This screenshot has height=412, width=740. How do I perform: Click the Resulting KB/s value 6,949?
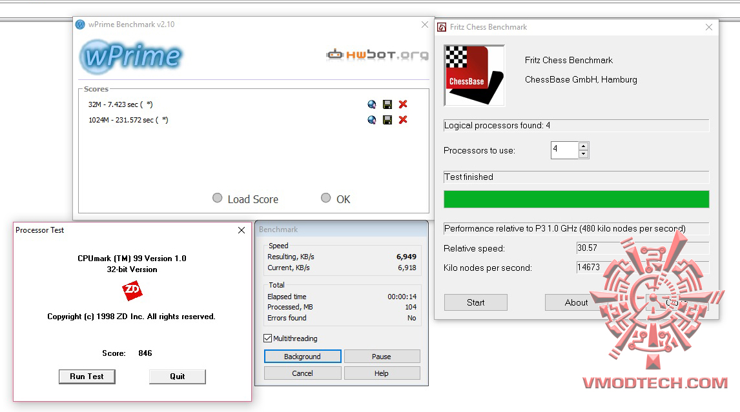point(406,257)
